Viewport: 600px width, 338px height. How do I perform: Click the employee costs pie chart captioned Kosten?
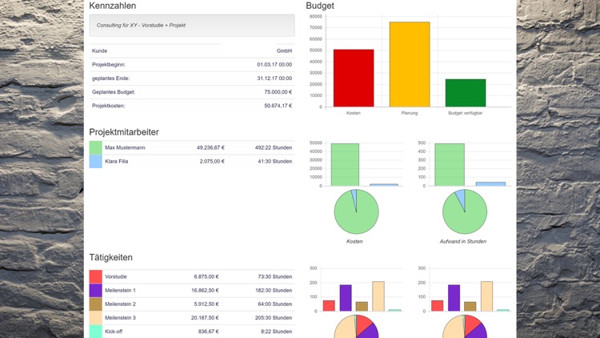(356, 211)
